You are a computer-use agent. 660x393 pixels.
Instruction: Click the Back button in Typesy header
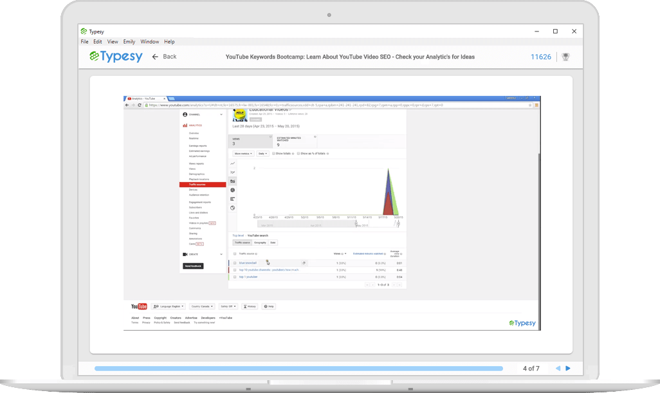point(164,57)
